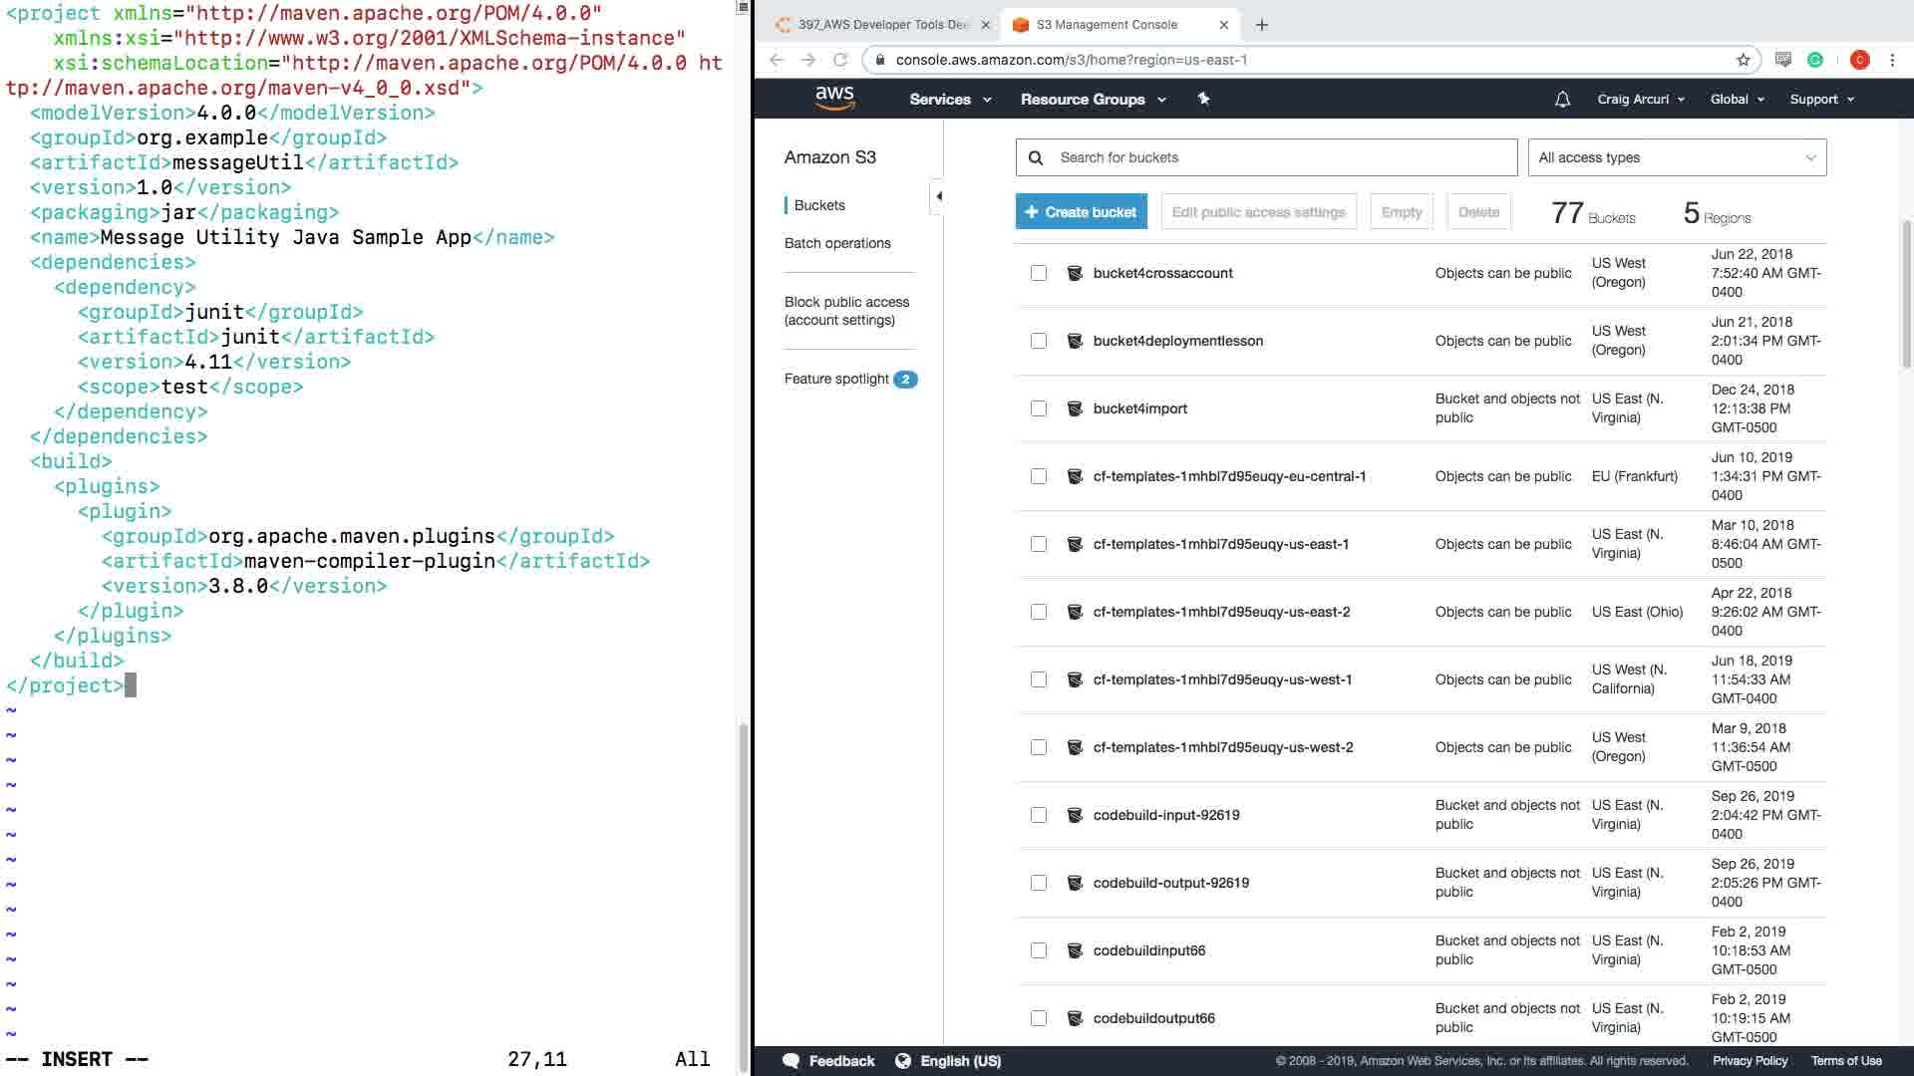This screenshot has height=1076, width=1914.
Task: Open Chrome three-dot menu
Action: (x=1892, y=60)
